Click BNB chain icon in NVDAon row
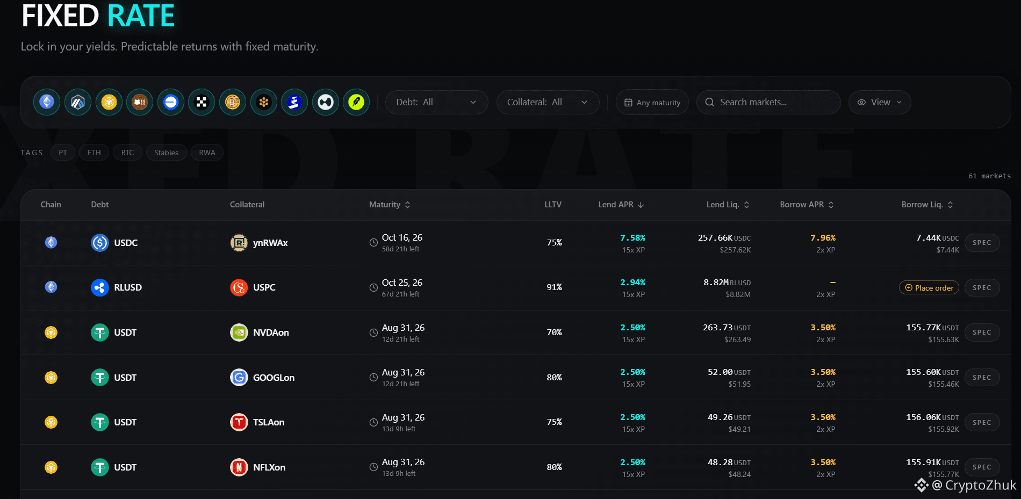1021x499 pixels. pos(51,332)
